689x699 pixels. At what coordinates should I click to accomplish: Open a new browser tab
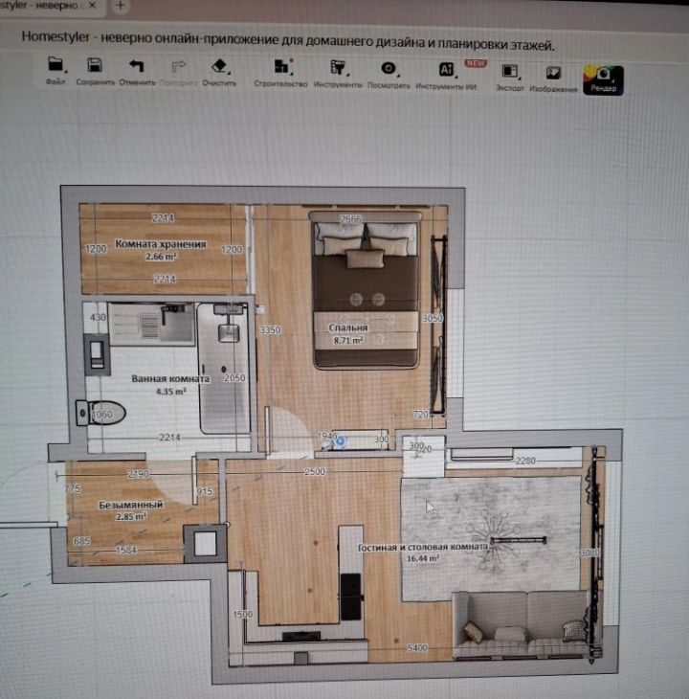(x=121, y=6)
